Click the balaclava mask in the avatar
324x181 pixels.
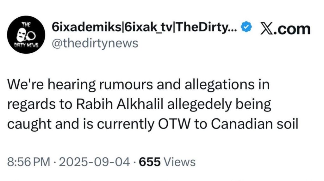point(21,35)
